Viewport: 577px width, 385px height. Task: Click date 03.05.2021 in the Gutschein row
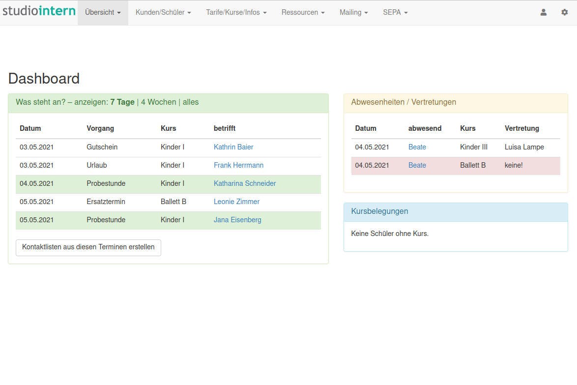click(x=36, y=147)
